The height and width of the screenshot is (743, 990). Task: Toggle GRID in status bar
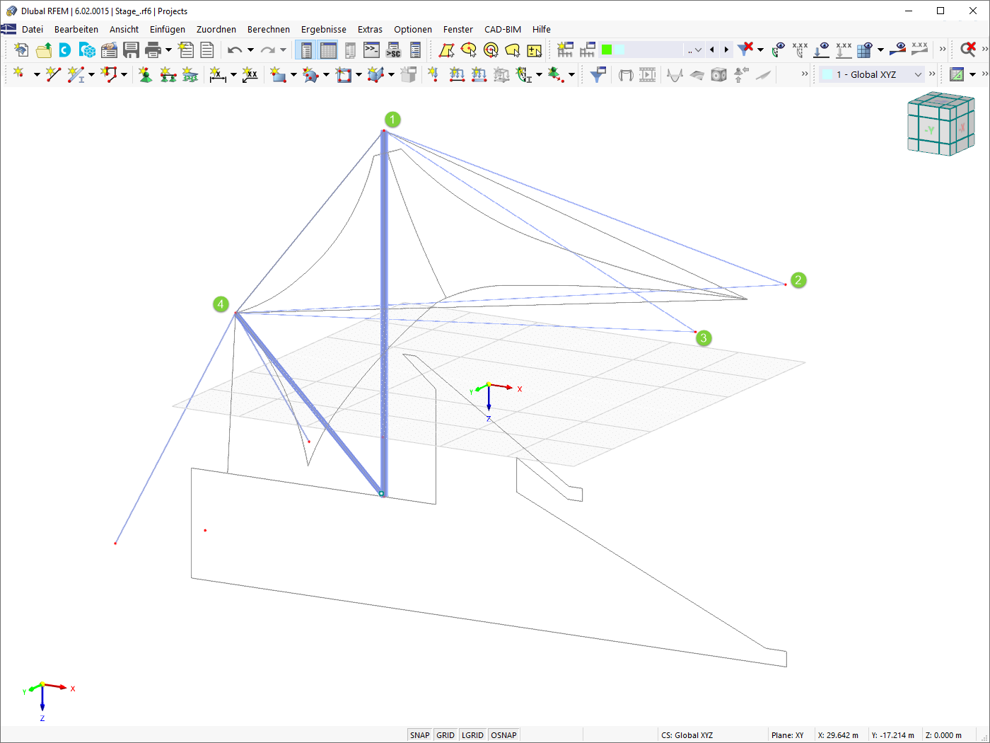pyautogui.click(x=445, y=735)
